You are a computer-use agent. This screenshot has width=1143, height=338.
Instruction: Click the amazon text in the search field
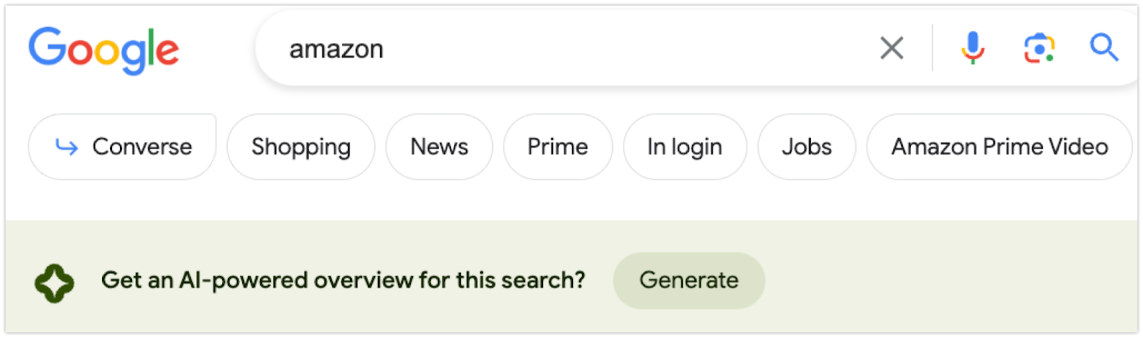click(x=336, y=49)
